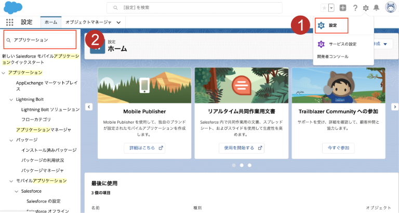Open the global actions plus icon
This screenshot has height=213, width=399.
coord(343,8)
